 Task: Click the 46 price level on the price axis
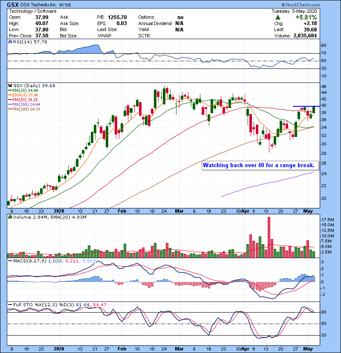(324, 87)
